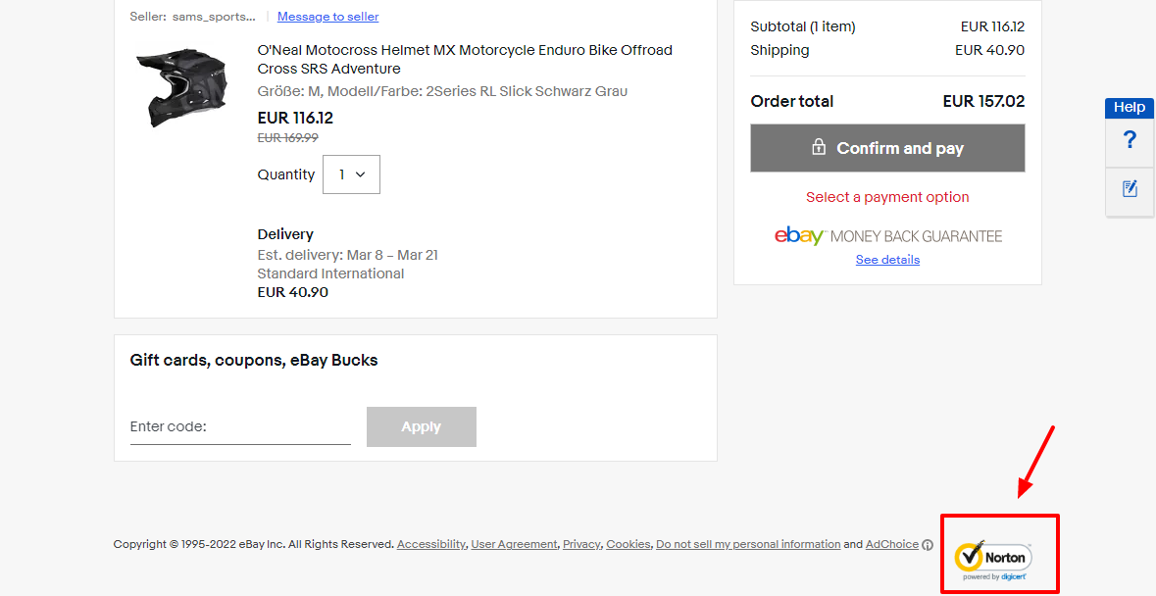Click Do not sell my personal information
The image size is (1156, 596).
[x=748, y=544]
